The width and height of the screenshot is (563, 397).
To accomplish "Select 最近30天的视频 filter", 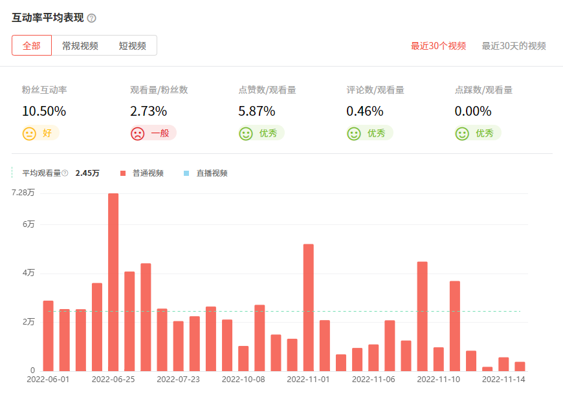I will pyautogui.click(x=514, y=46).
